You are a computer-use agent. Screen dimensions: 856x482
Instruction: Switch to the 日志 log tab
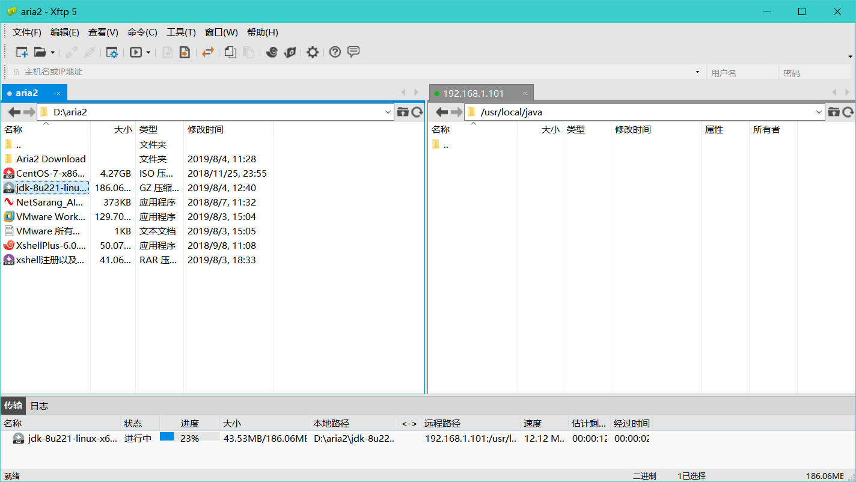(x=39, y=406)
